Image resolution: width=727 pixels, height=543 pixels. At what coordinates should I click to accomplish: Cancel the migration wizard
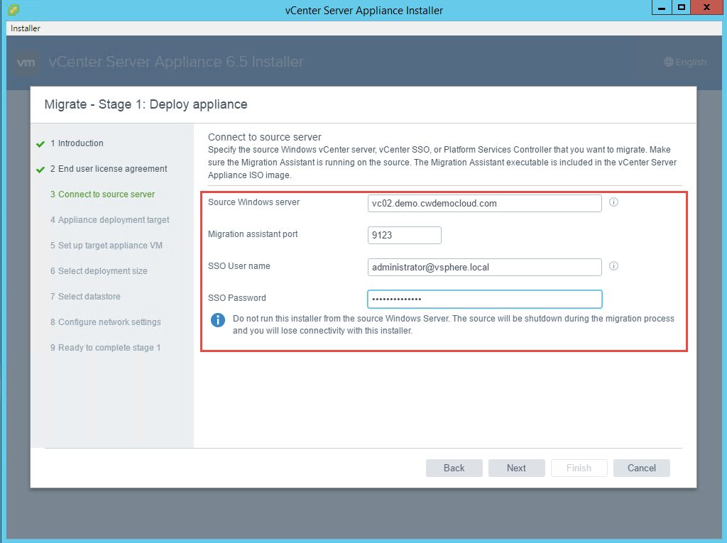pos(642,468)
